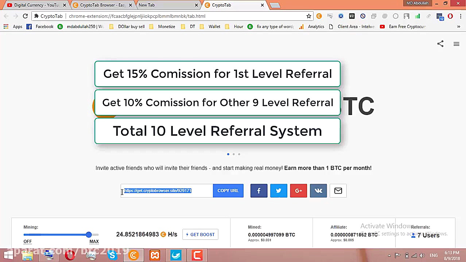Go back to previous page
Screen dimensions: 466x262
click(6, 16)
